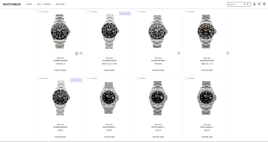Open Rolex Submariner 16610 BLK OYS title link
Viewport: 268px width, 142px height.
[109, 61]
